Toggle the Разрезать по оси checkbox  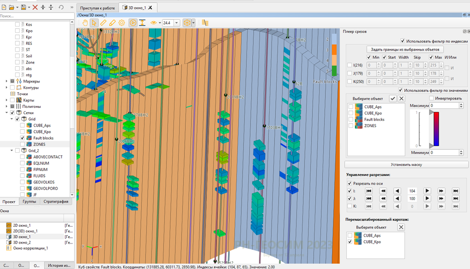[x=349, y=184]
